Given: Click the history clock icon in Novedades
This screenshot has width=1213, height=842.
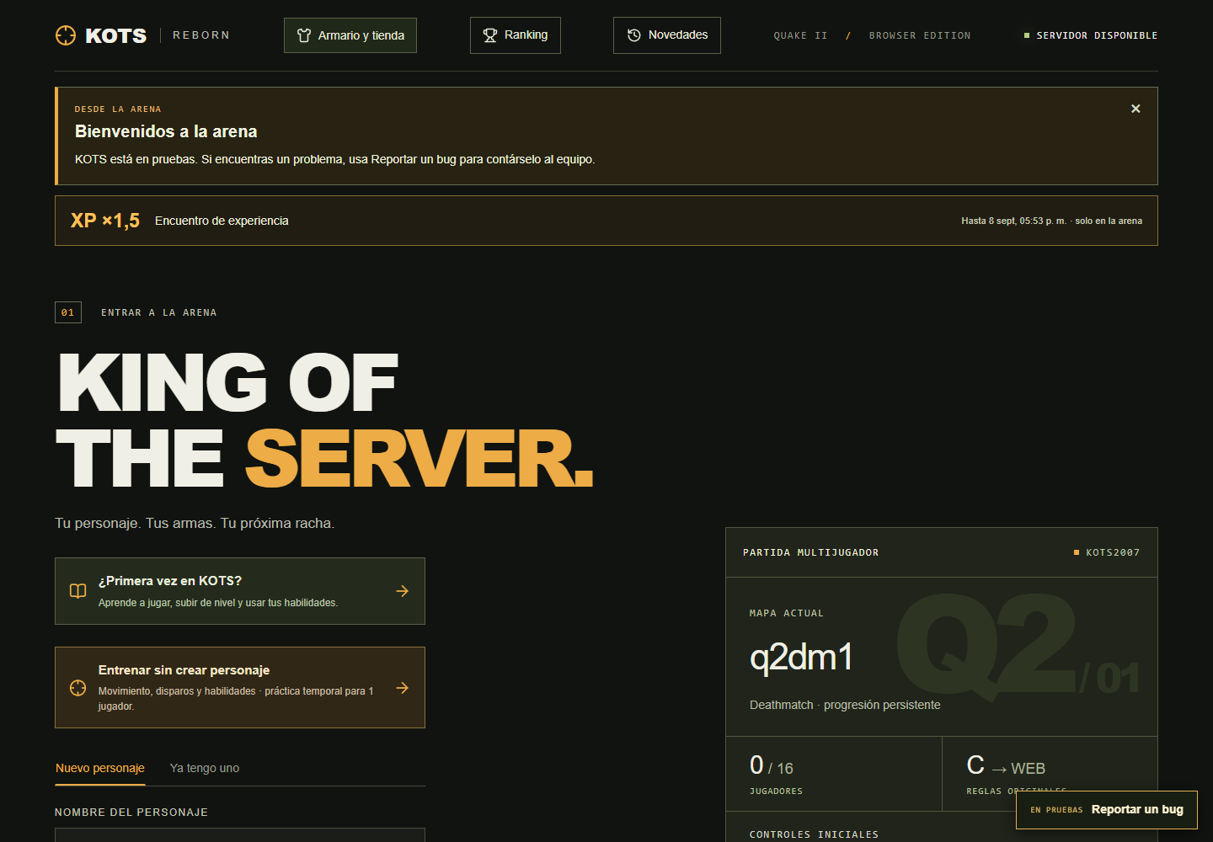Looking at the screenshot, I should tap(634, 35).
